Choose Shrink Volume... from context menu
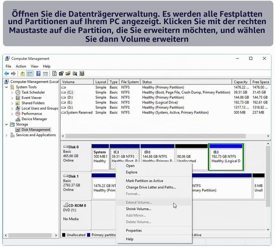 point(154,209)
